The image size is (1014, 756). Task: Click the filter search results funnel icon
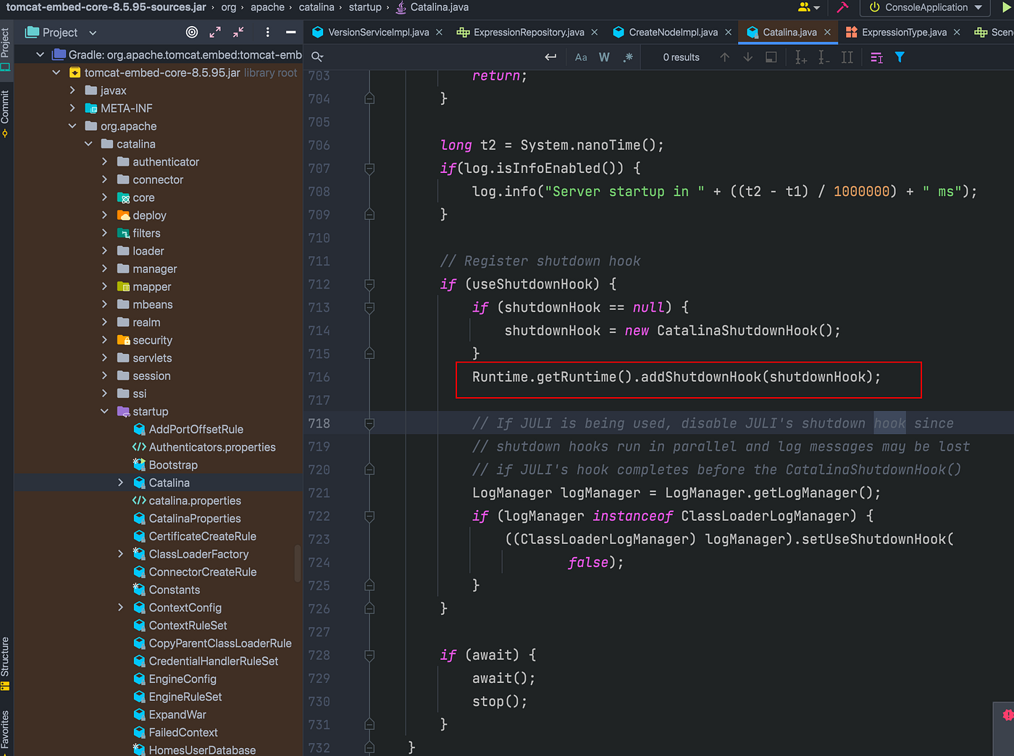point(900,57)
